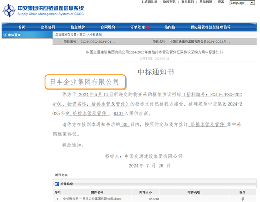Open the 常见问题 link
Image resolution: width=260 pixels, height=202 pixels.
click(x=206, y=2)
